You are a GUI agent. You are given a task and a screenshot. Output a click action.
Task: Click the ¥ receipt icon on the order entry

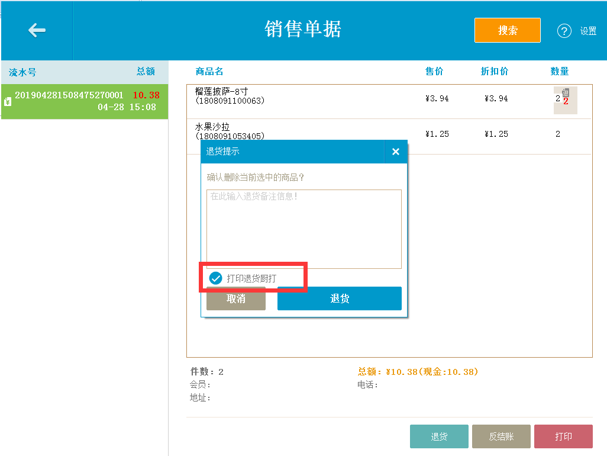(7, 101)
